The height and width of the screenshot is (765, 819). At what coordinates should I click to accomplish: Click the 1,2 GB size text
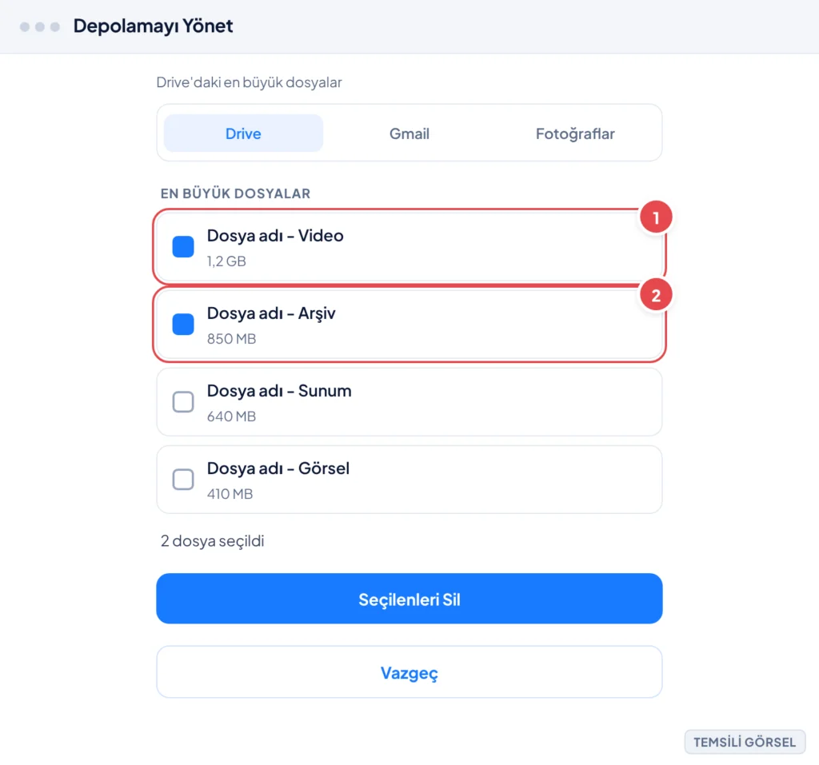click(x=226, y=261)
